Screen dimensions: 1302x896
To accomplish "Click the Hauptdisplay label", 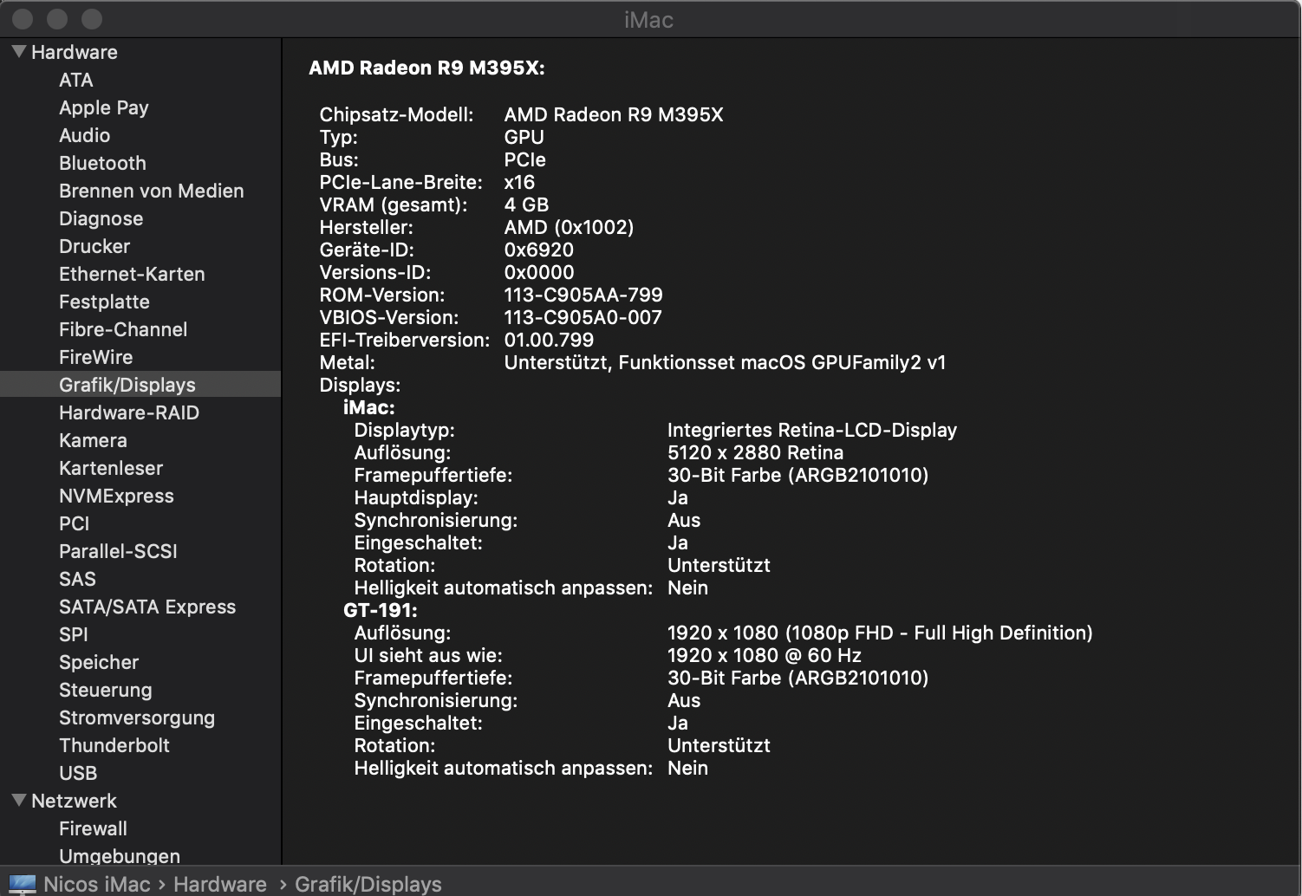I will 416,497.
